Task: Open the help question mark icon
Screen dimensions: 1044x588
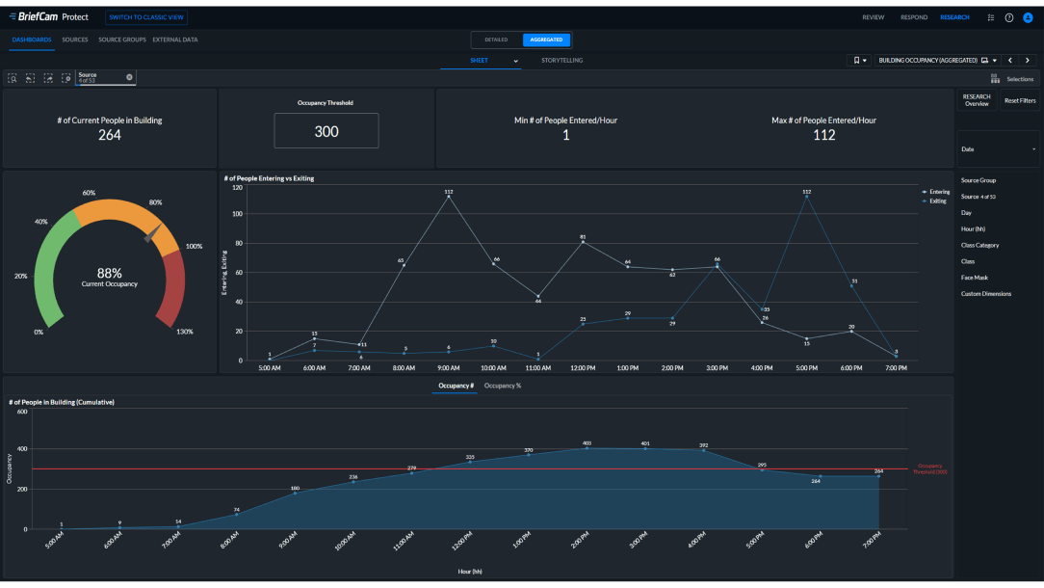Action: point(1008,17)
